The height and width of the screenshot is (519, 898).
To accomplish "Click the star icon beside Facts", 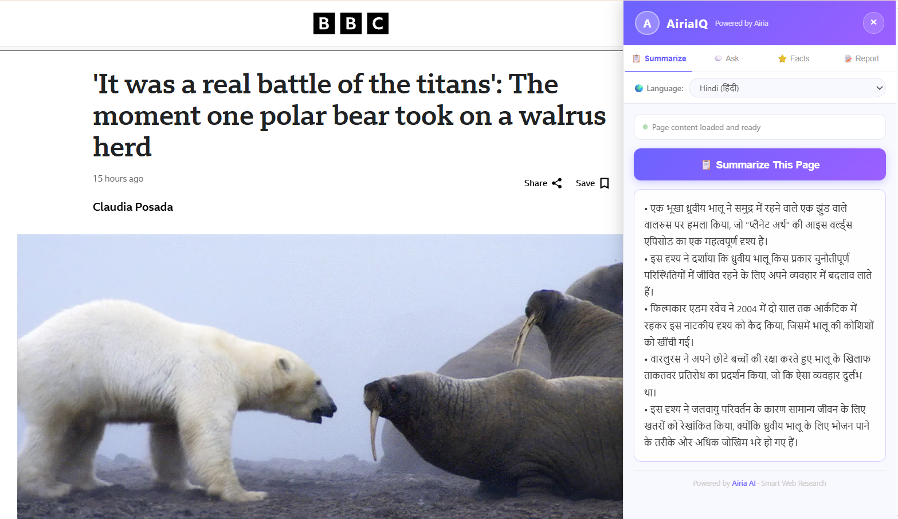I will (x=782, y=58).
